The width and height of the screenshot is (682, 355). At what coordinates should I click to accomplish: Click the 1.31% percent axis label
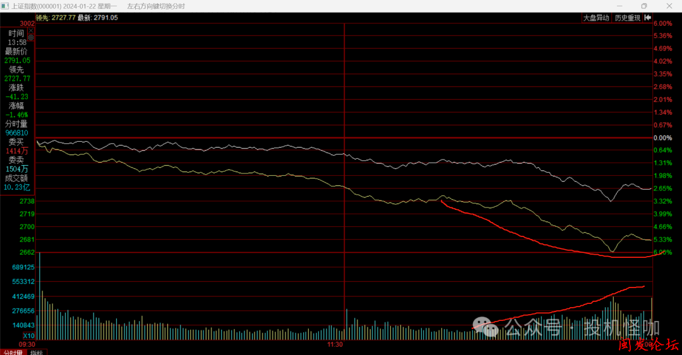tap(663, 163)
